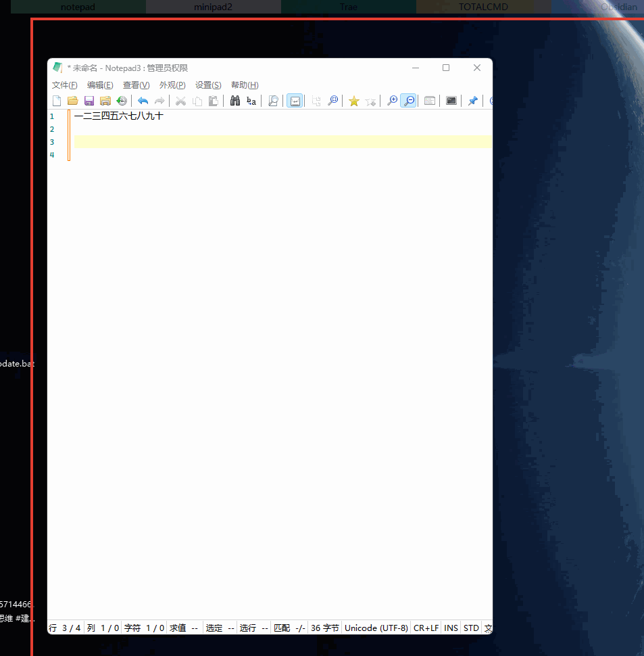Click the Zoom in magnifier icon

(392, 101)
